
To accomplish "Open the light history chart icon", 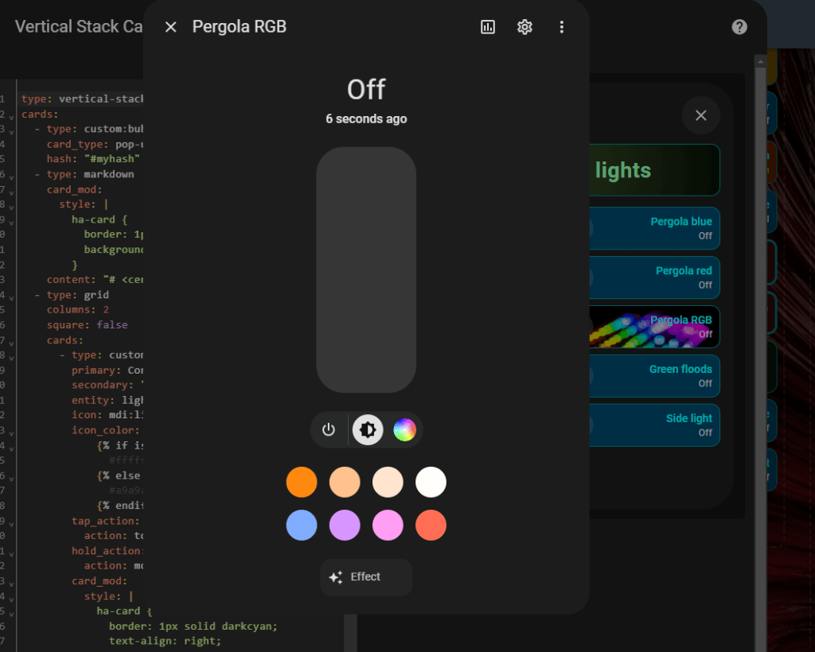I will coord(487,26).
